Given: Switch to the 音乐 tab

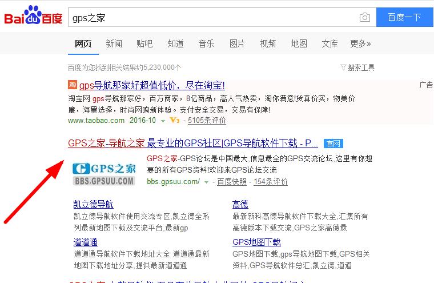Looking at the screenshot, I should 206,44.
